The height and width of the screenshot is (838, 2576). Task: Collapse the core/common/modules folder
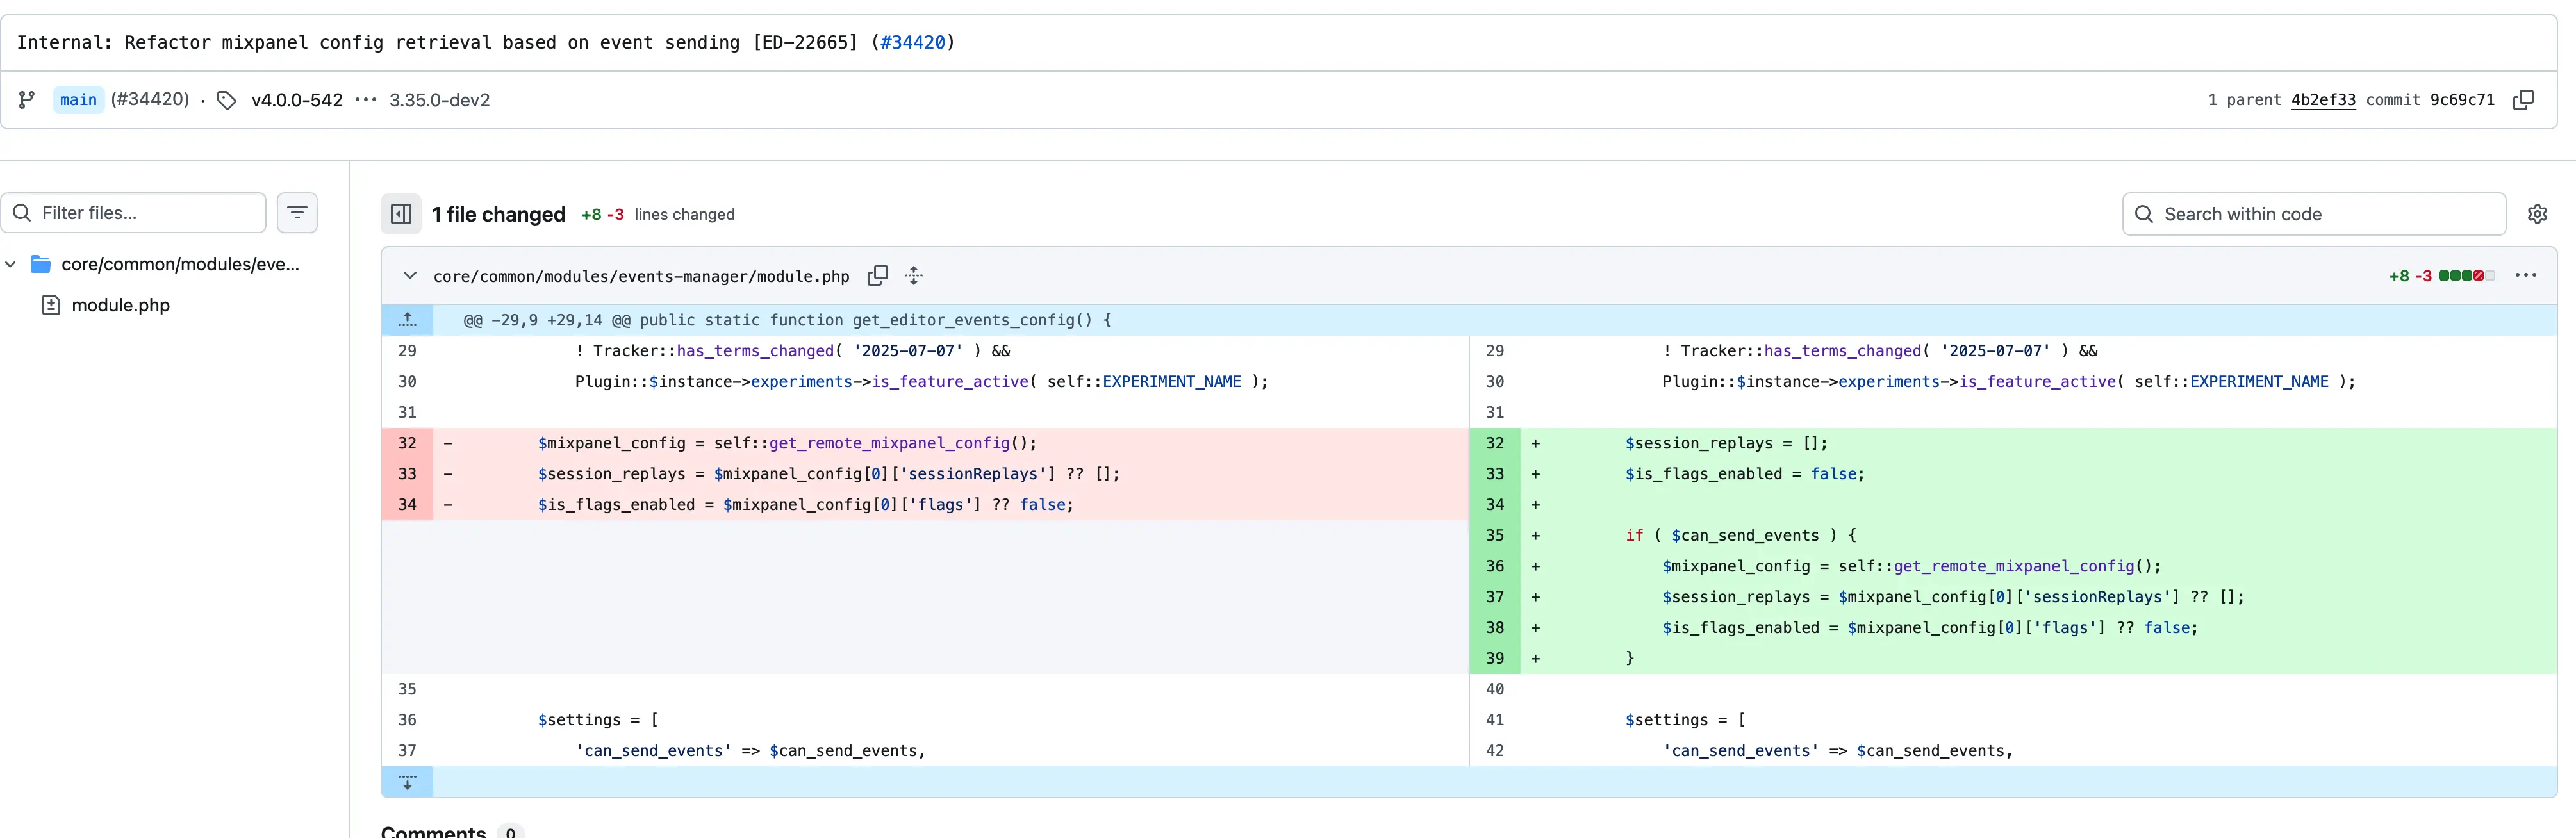click(x=11, y=264)
